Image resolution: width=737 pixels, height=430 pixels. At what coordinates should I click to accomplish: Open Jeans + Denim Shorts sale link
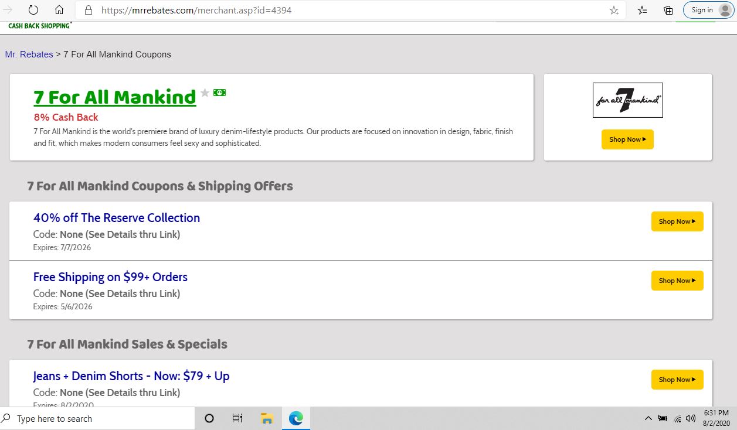pos(131,376)
